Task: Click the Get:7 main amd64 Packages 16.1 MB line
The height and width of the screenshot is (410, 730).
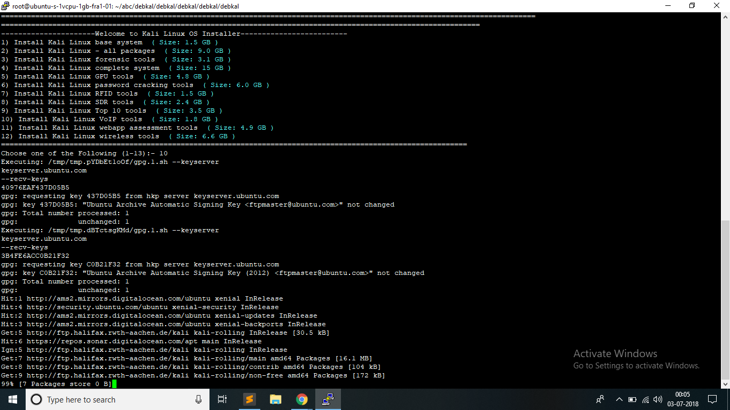Action: (x=187, y=358)
